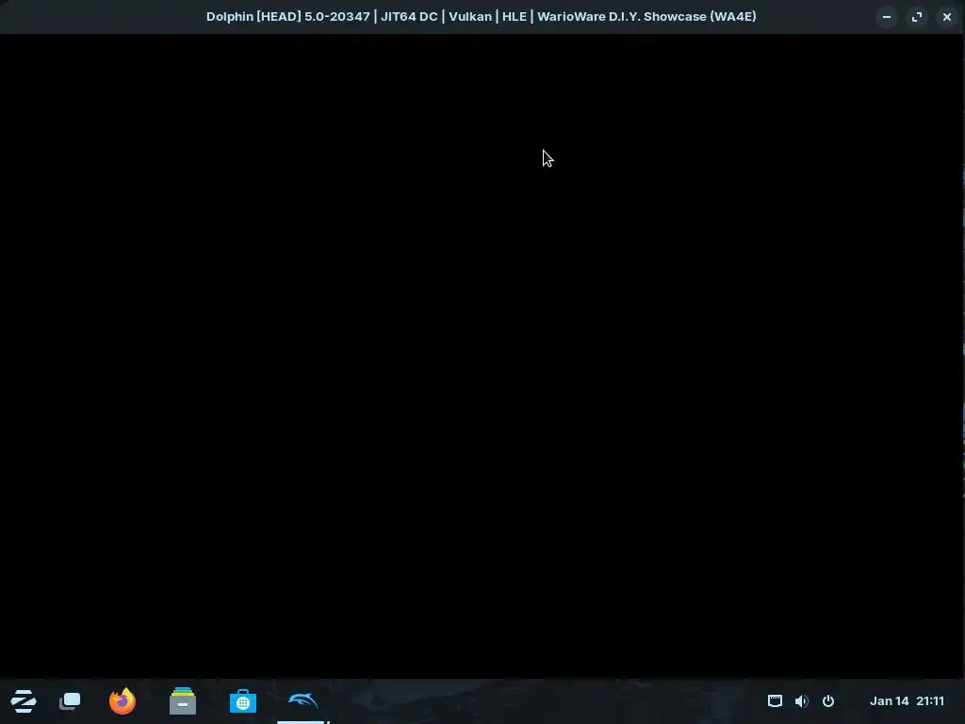Show the workspaces overview icon
Screen dimensions: 965x724
click(70, 701)
